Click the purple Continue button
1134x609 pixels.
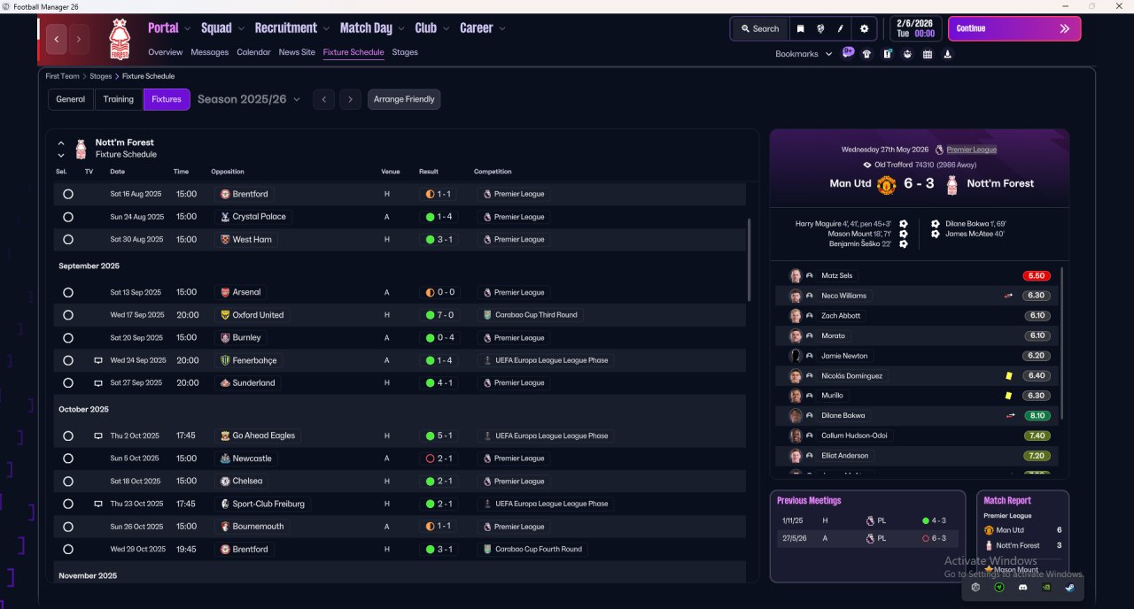click(x=1014, y=28)
